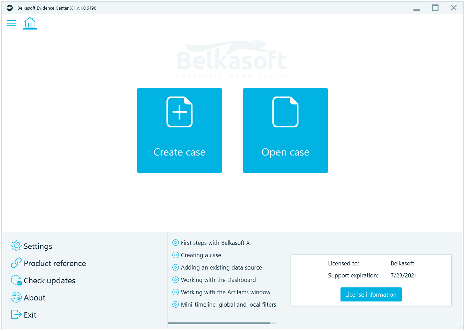
Task: Click the Exit door icon
Action: point(16,315)
